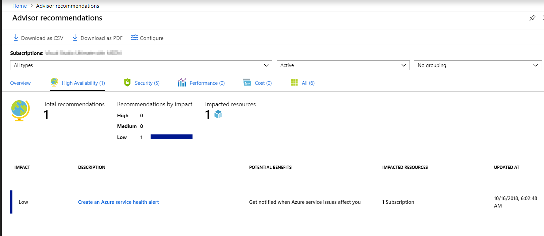The image size is (544, 236).
Task: Click the Total recommendations label
Action: (x=74, y=104)
